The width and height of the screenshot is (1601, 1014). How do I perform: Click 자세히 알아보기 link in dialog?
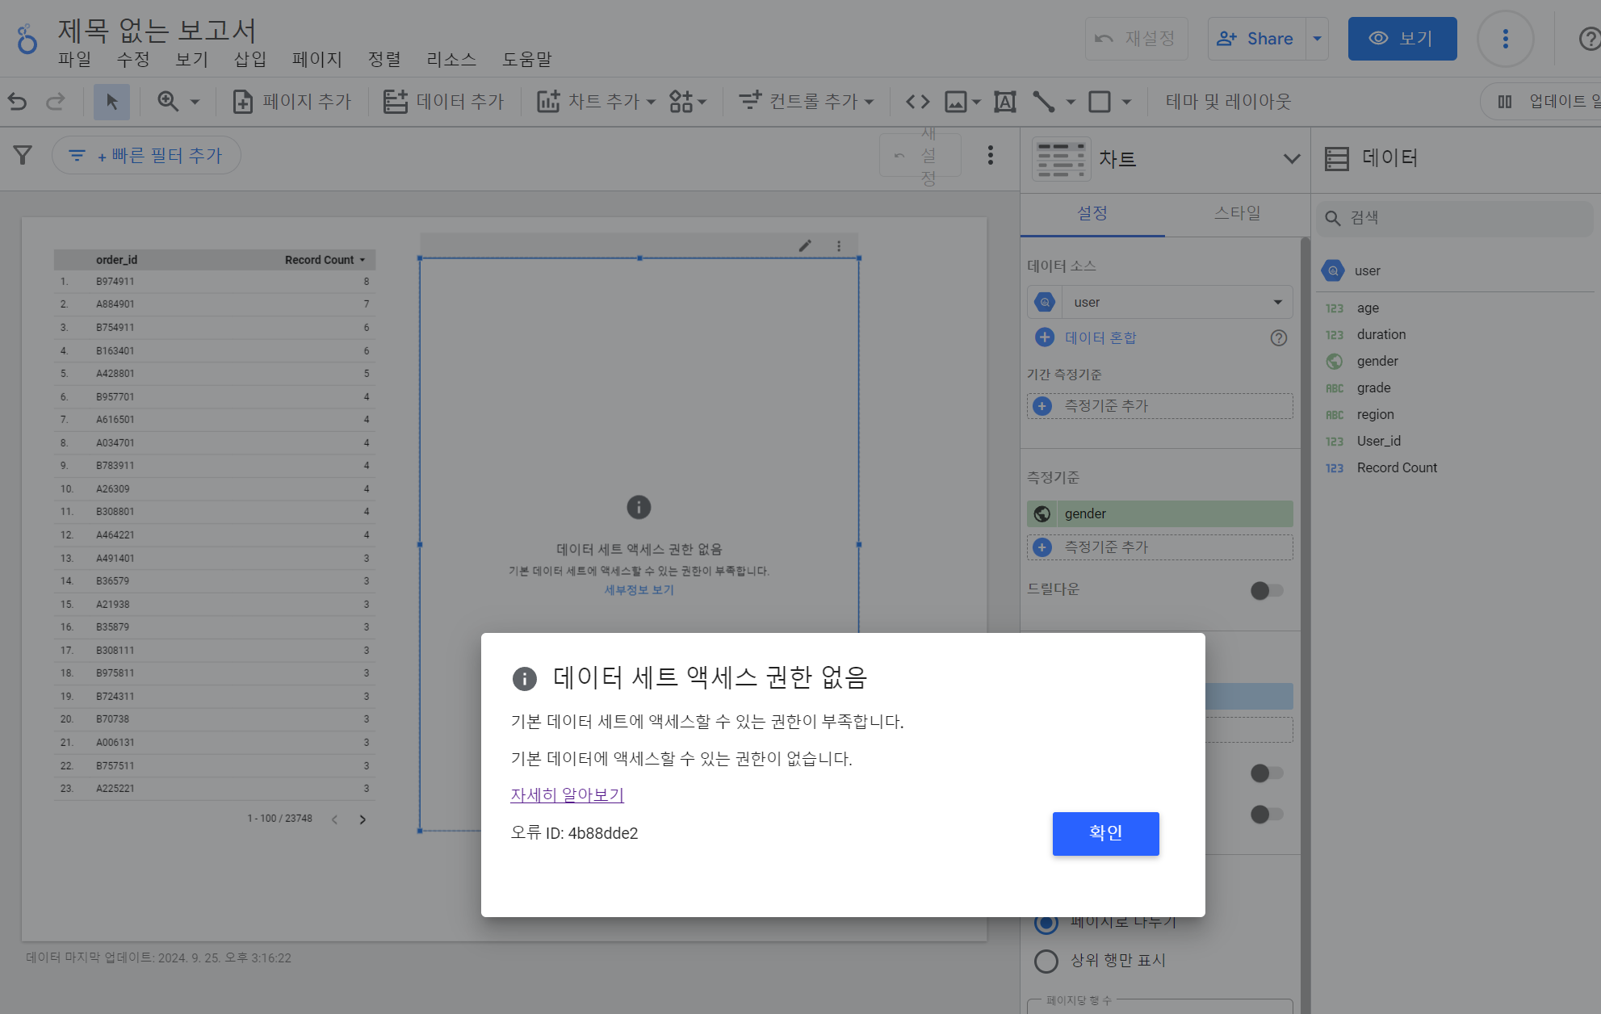tap(567, 794)
